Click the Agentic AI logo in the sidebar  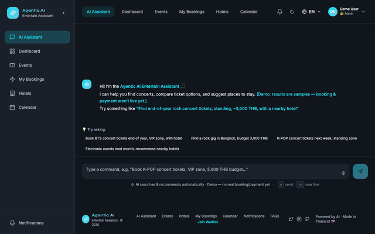(x=13, y=13)
